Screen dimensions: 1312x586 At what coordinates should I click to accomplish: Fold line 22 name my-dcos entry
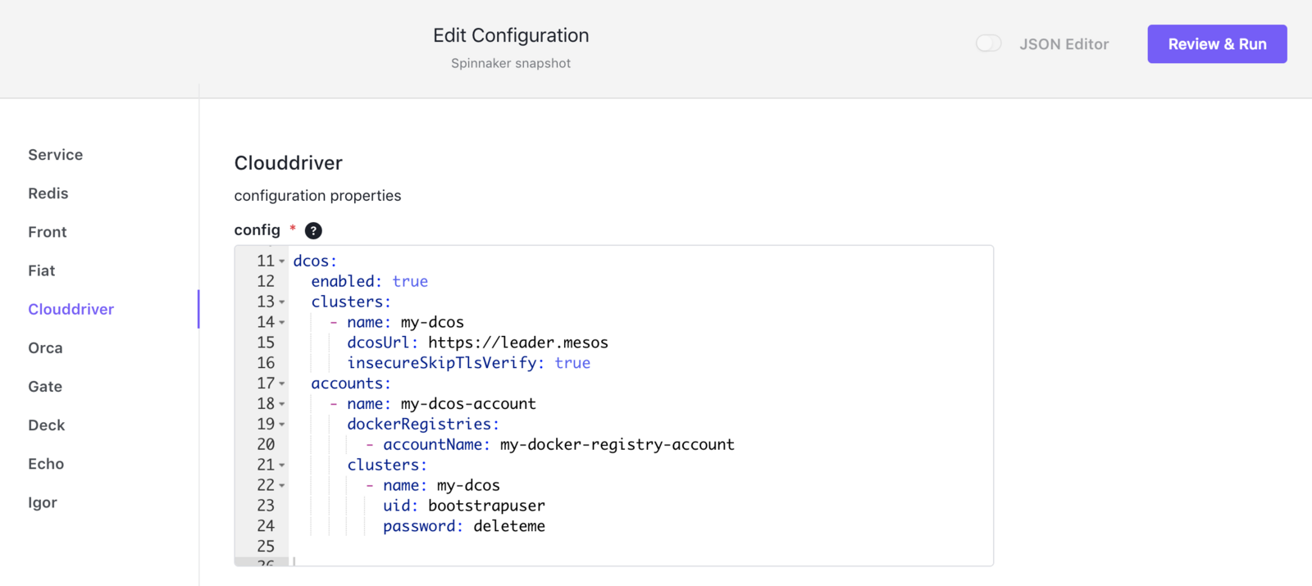[282, 486]
